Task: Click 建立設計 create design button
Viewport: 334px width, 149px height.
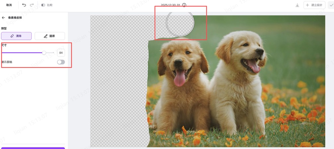Action: pyautogui.click(x=314, y=5)
